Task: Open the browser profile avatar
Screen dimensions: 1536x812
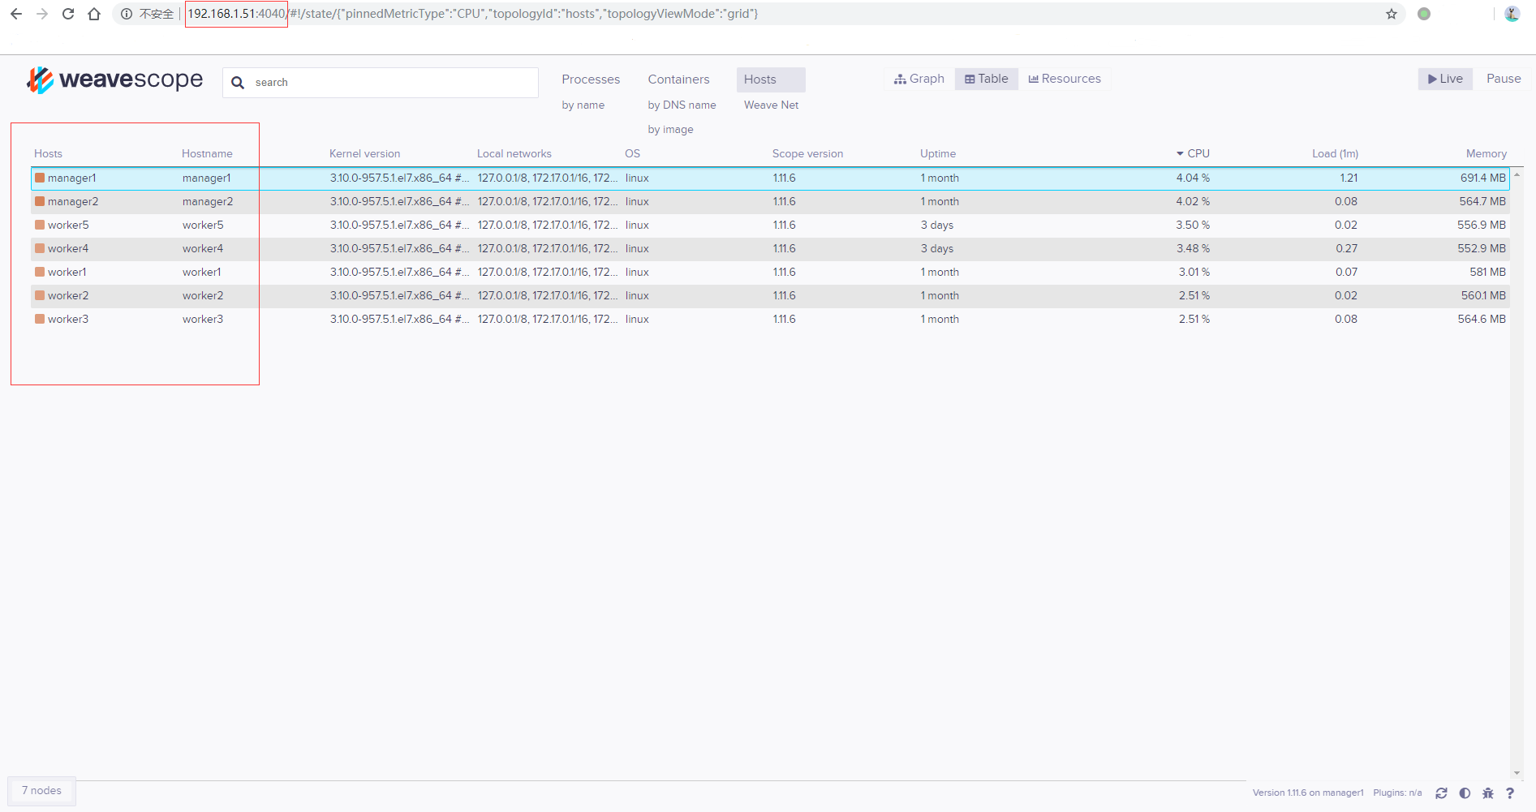Action: pos(1512,14)
